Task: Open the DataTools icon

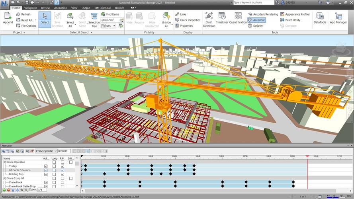Action: click(x=320, y=18)
